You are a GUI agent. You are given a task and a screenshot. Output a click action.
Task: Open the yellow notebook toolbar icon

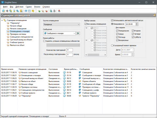click(21, 11)
